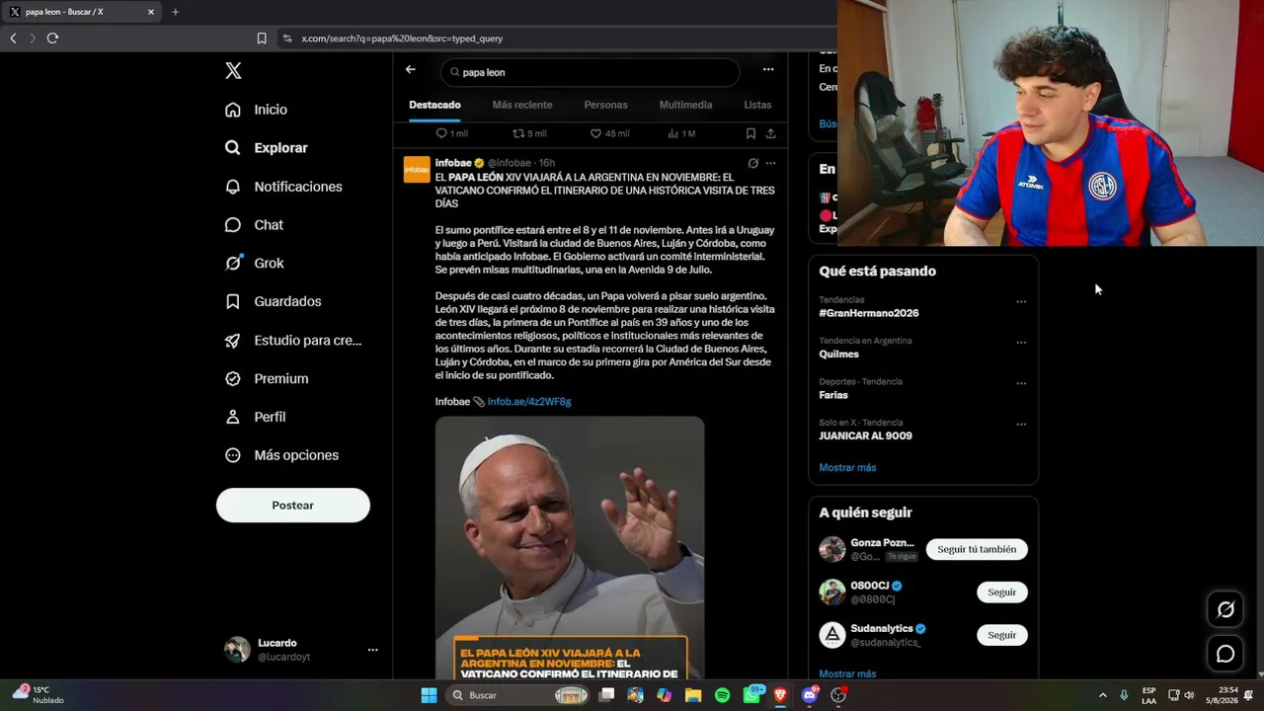Screen dimensions: 1264x711
Task: Open the JUANICAR AL 9009 trend
Action: click(x=865, y=435)
